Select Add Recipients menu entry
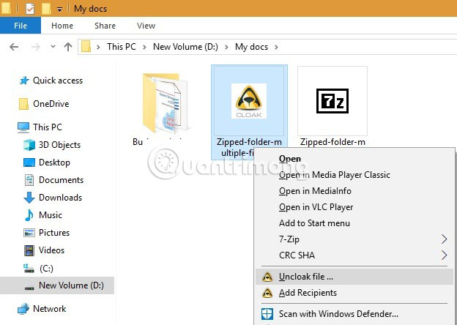 354,293
